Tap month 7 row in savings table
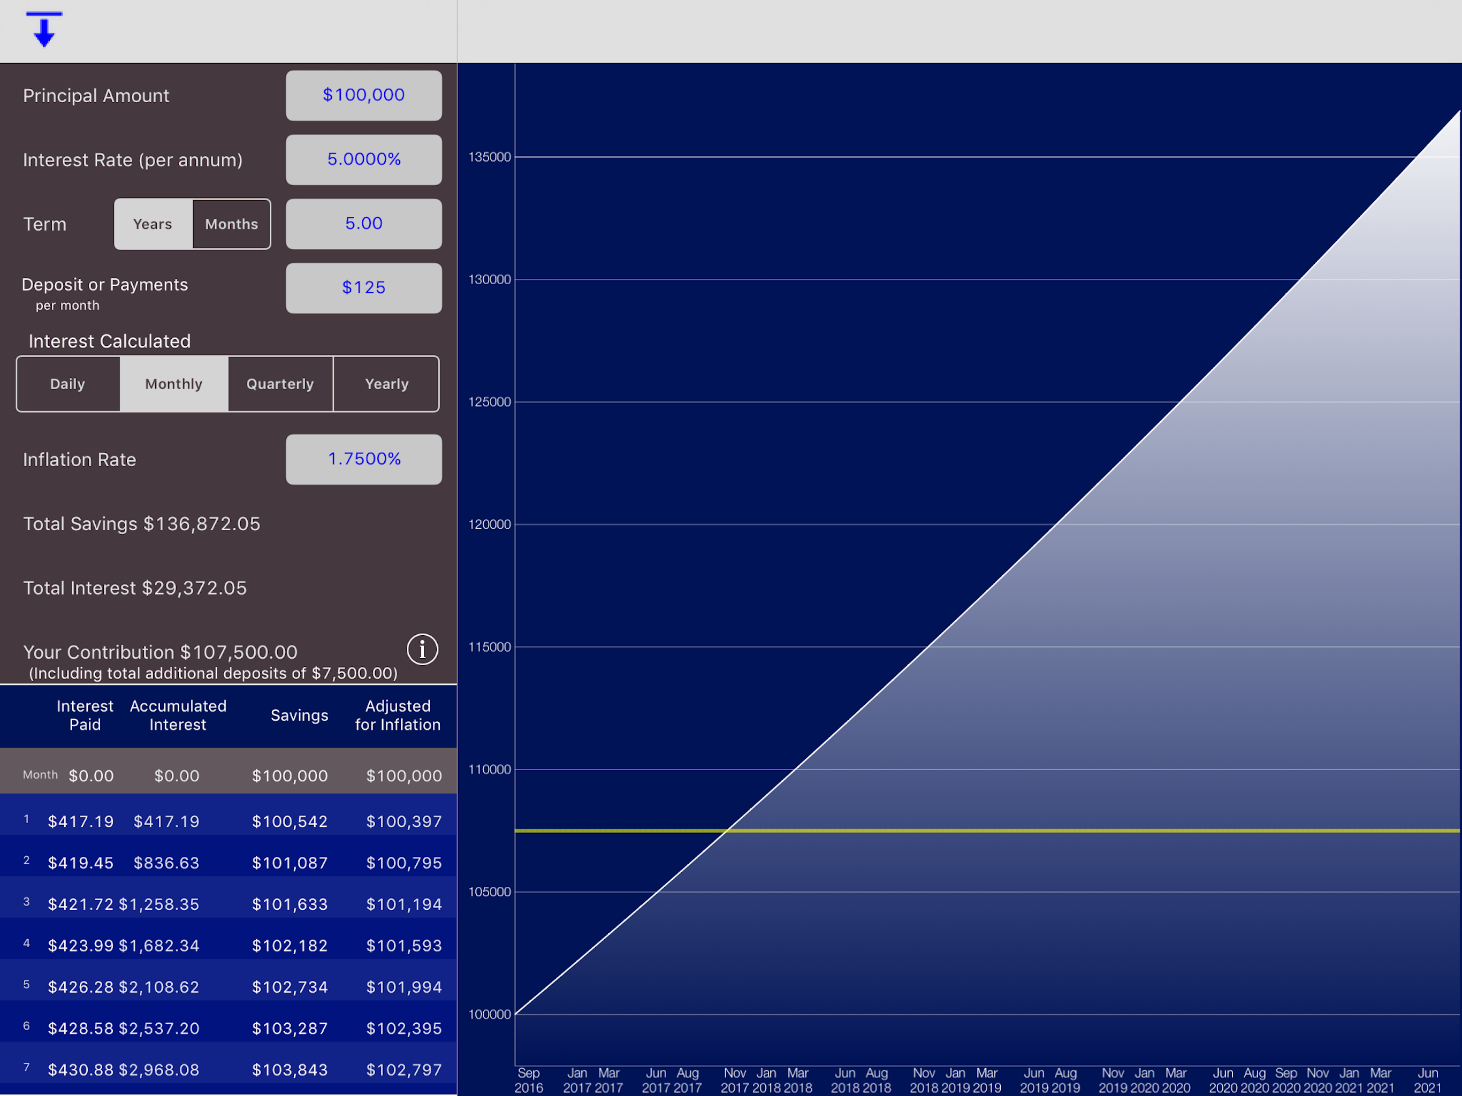The image size is (1462, 1096). click(x=228, y=1069)
